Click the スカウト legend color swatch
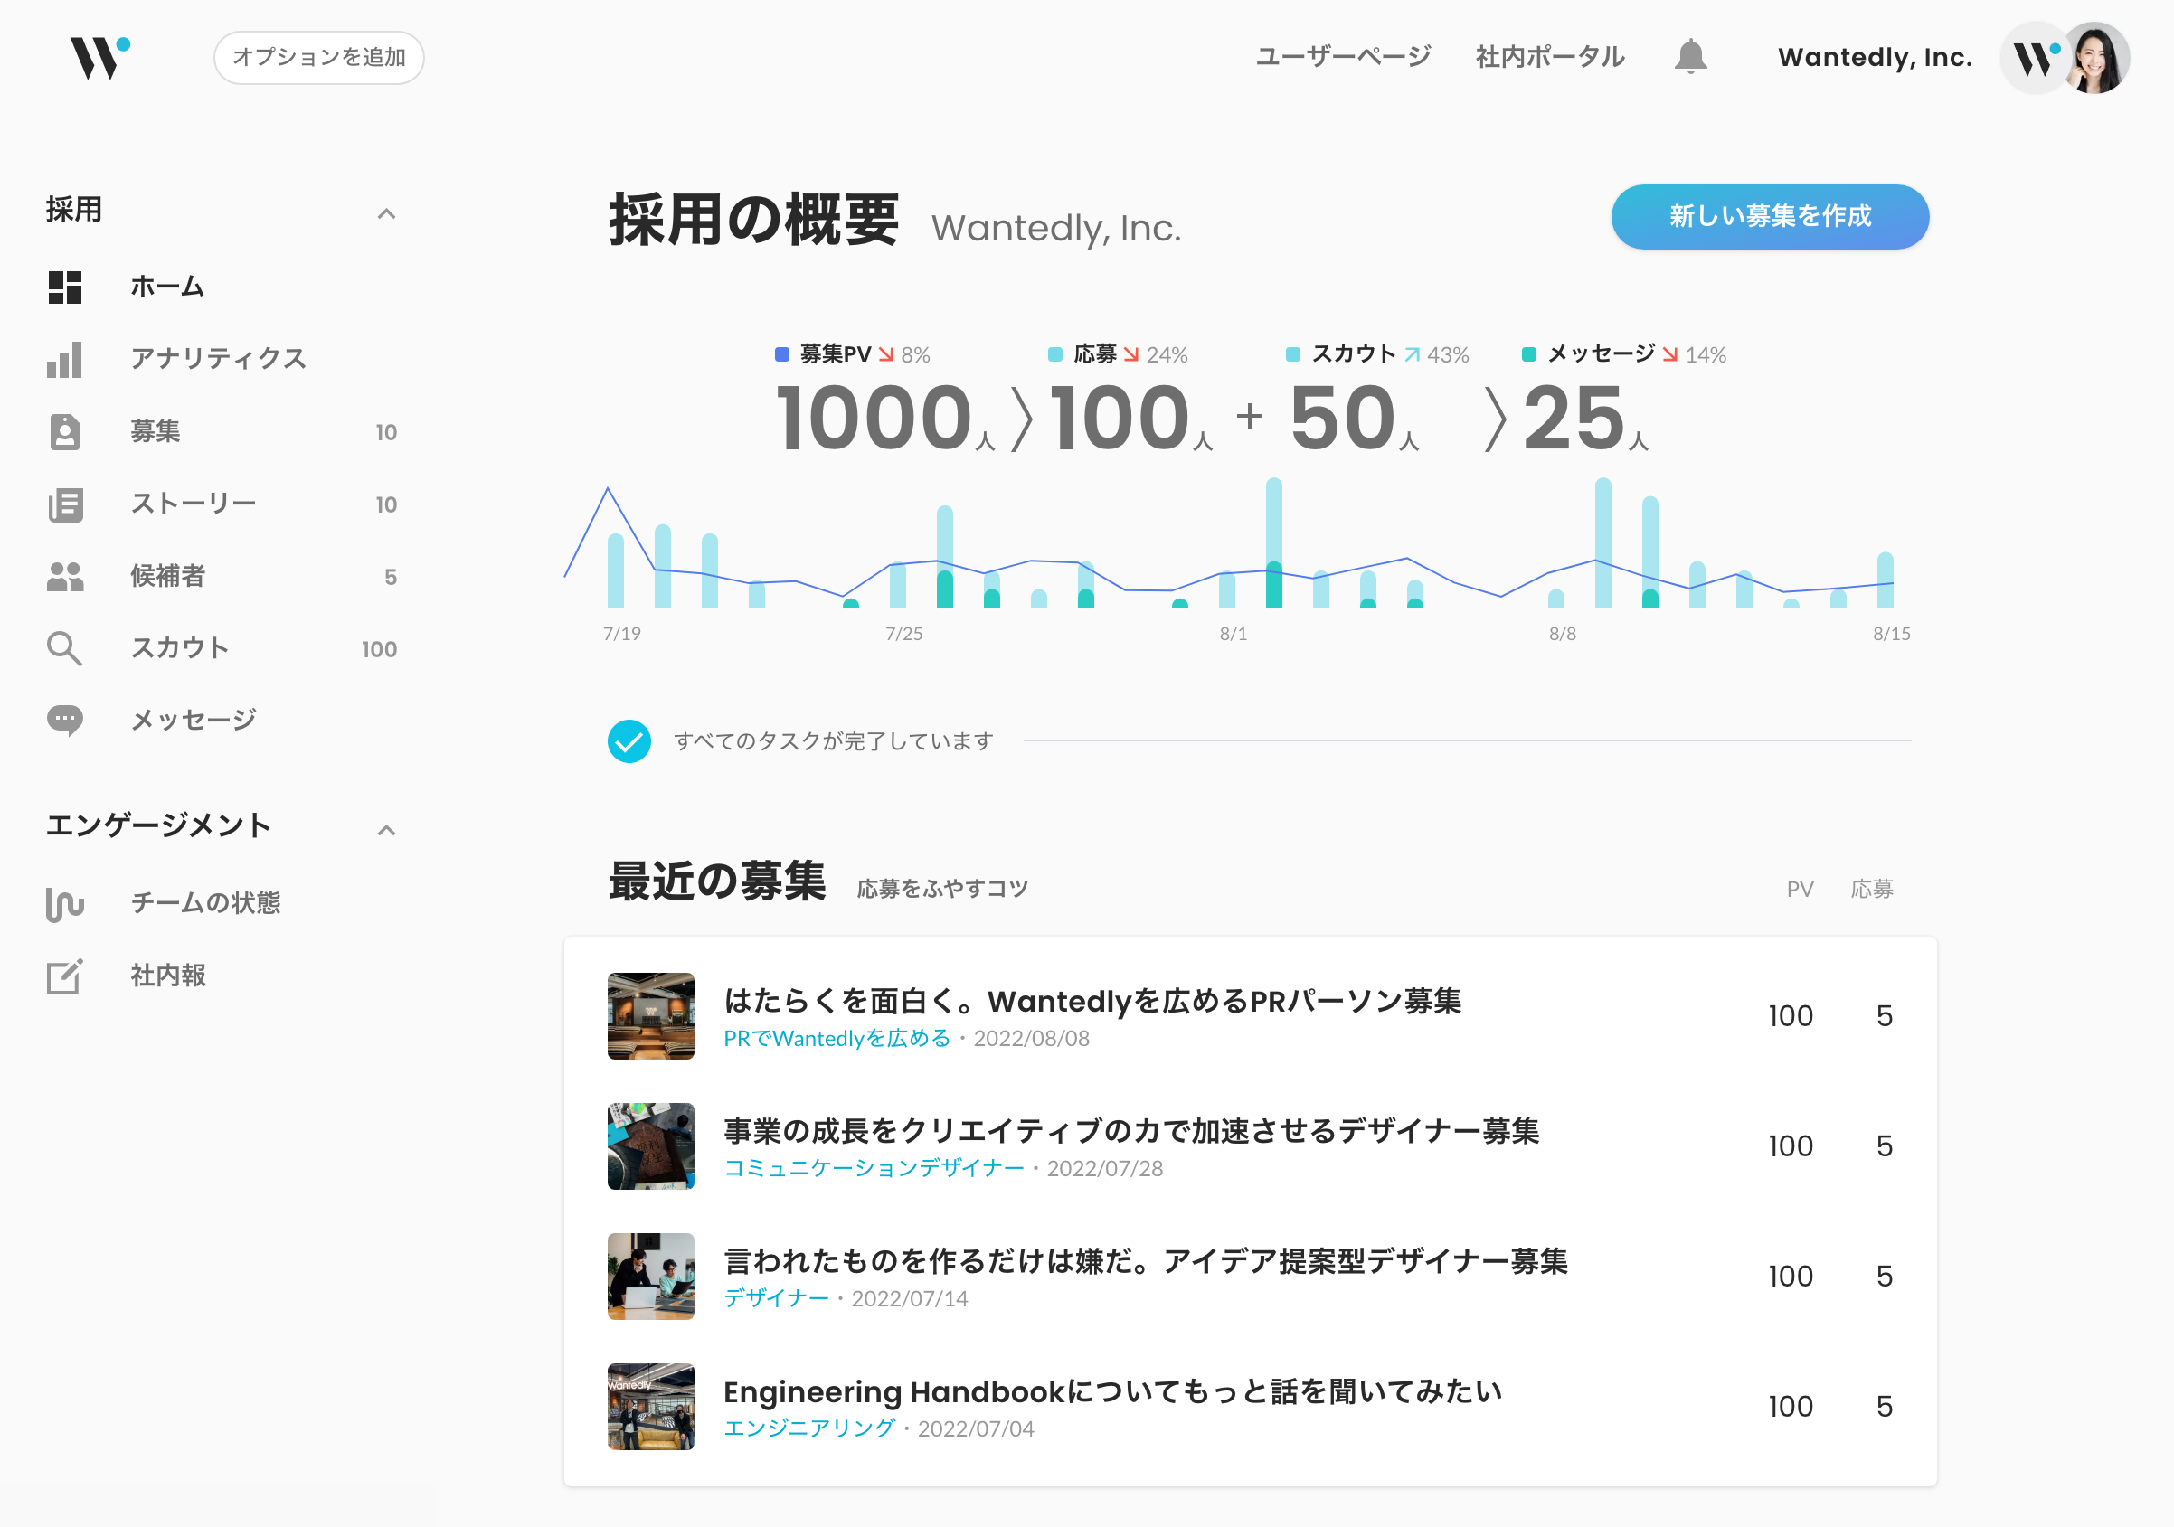Viewport: 2174px width, 1527px height. coord(1292,354)
